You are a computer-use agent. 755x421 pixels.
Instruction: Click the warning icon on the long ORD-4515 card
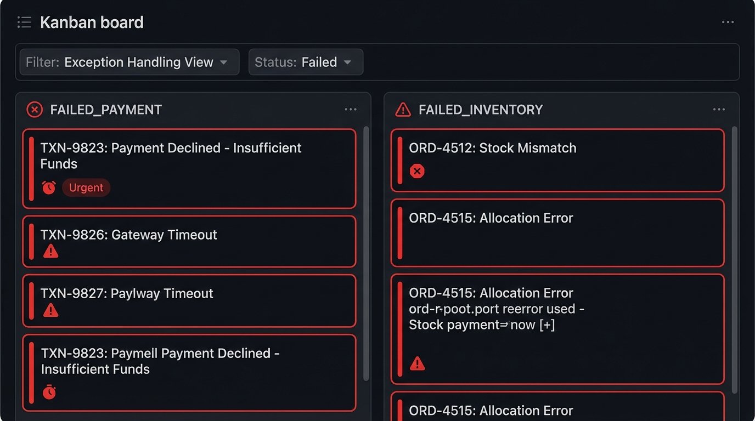click(417, 363)
